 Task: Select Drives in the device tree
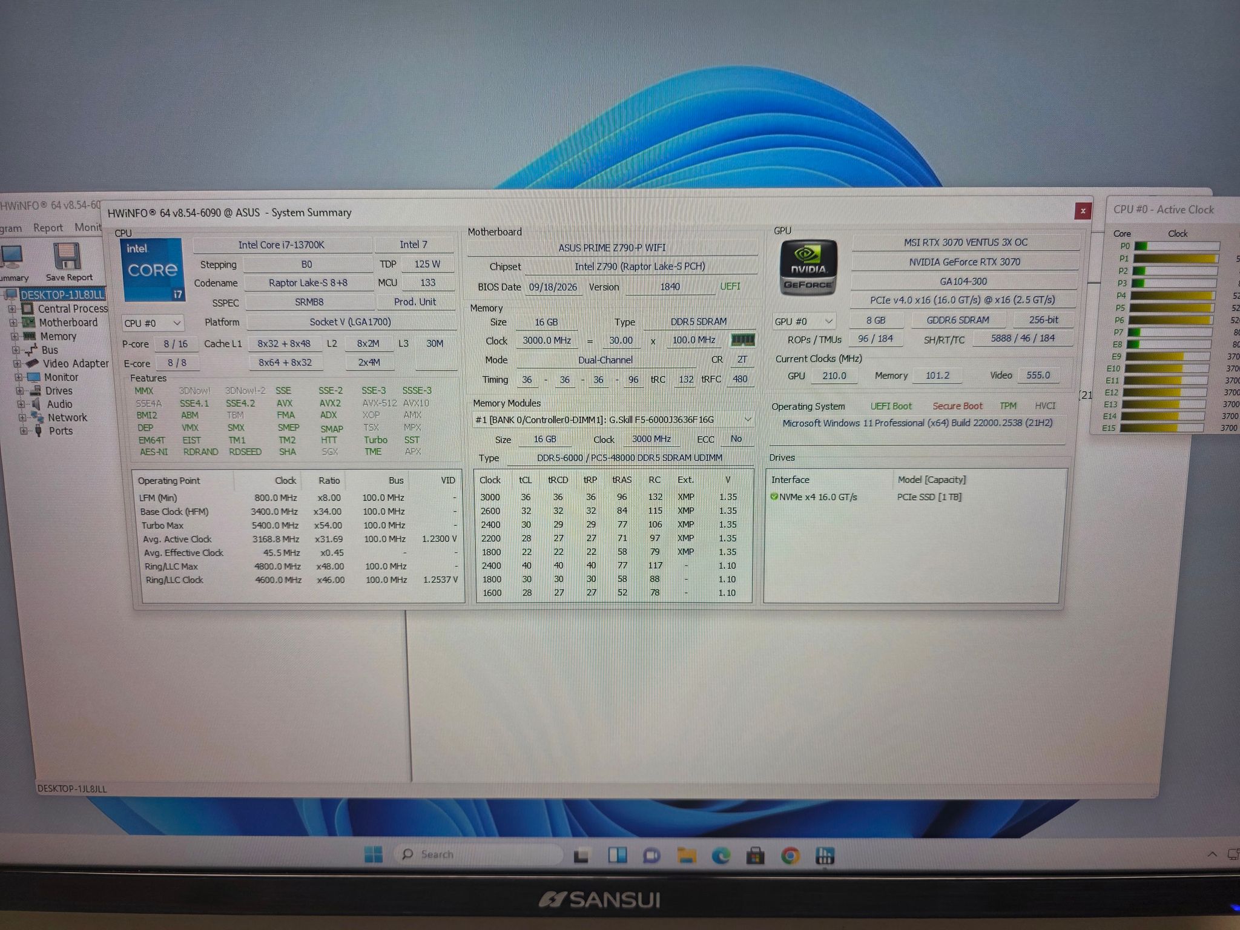point(59,391)
